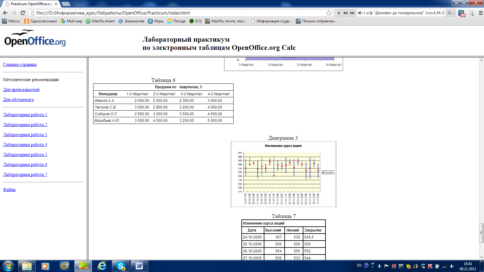The image size is (484, 272).
Task: Click play in the music player toolbar
Action: click(339, 13)
